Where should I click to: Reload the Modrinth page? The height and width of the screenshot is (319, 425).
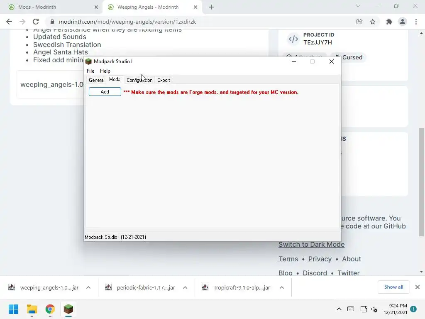36,22
